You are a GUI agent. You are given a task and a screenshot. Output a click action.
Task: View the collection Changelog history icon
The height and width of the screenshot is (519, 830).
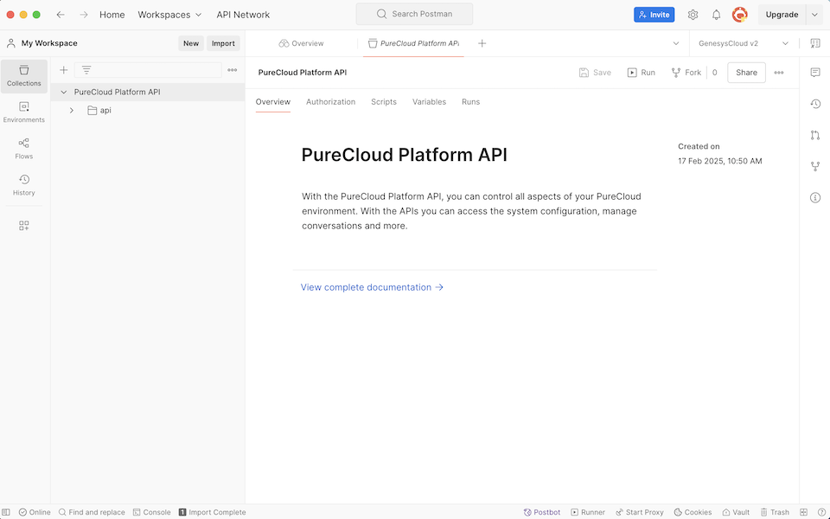click(x=814, y=104)
